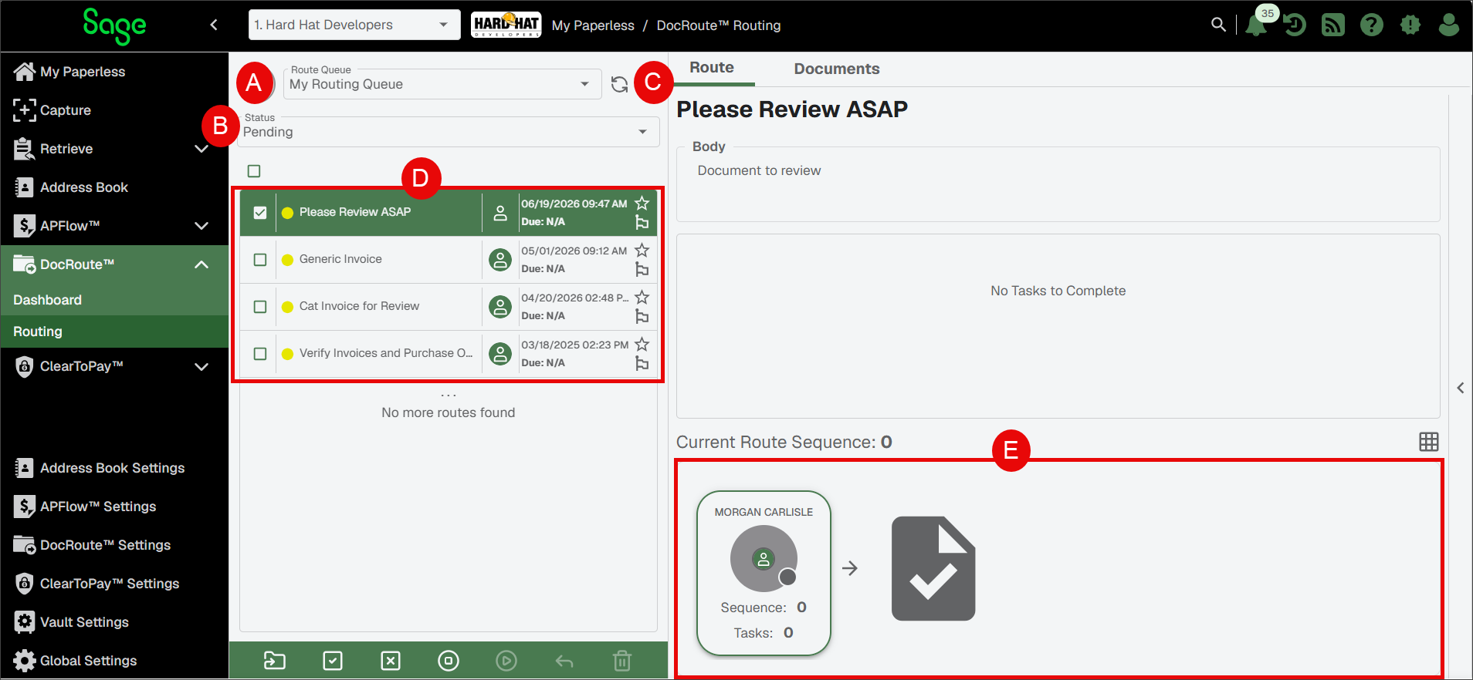
Task: Click the reject X icon in bottom toolbar
Action: (x=391, y=661)
